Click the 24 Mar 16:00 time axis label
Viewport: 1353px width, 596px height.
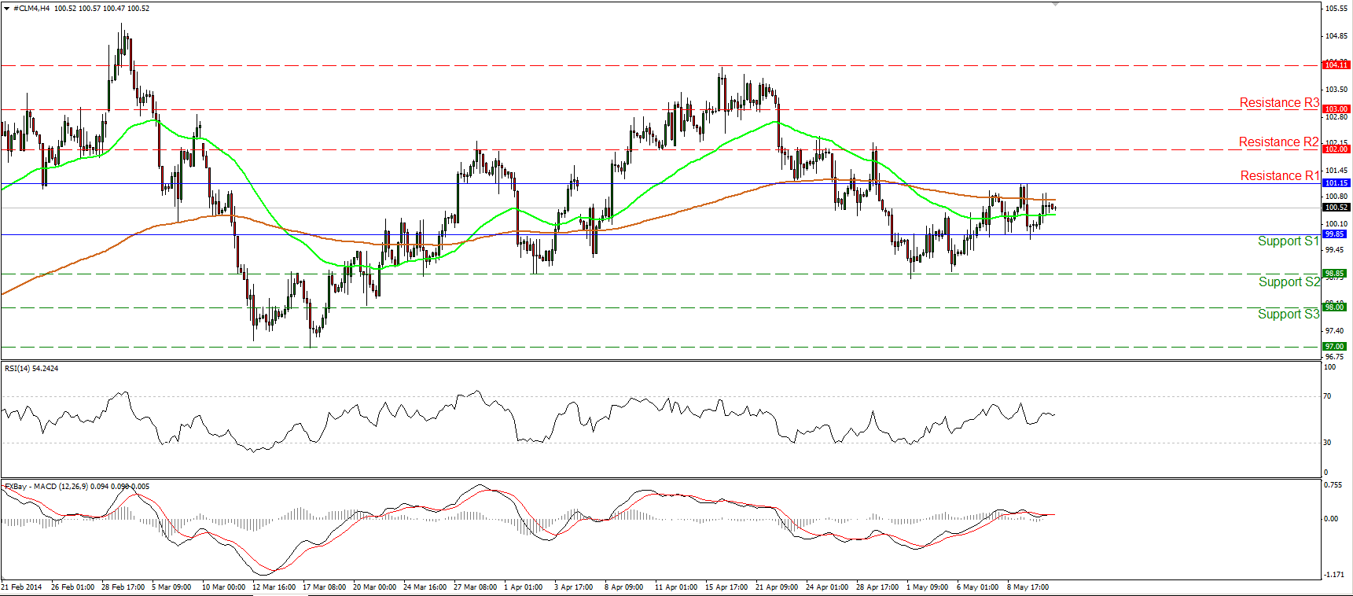click(x=425, y=587)
